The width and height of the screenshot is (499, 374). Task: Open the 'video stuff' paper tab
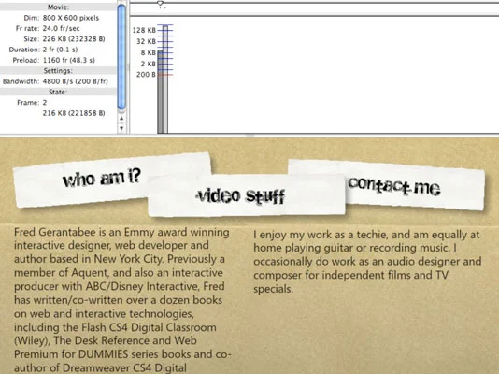(x=240, y=195)
